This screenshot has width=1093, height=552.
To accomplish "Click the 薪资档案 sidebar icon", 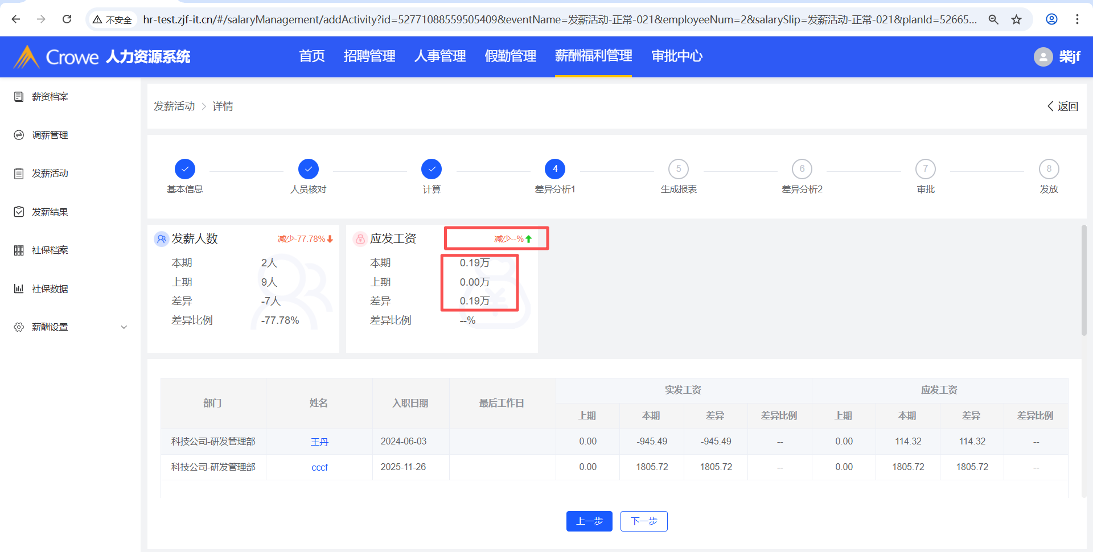I will coord(19,97).
